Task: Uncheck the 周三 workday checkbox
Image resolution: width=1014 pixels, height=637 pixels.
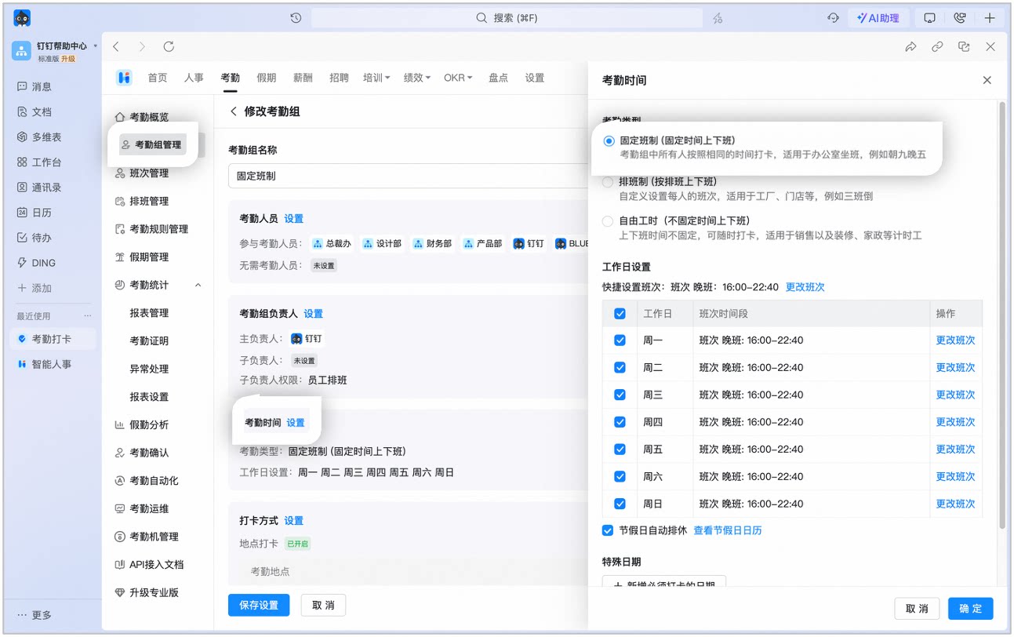Action: pos(620,395)
